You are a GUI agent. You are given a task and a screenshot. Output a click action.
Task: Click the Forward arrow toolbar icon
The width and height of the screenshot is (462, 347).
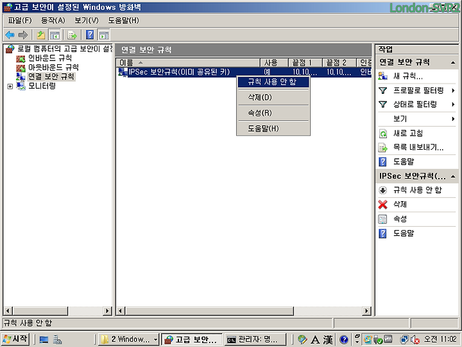tap(23, 35)
